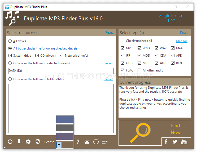
Task: Close the Duplicate MP3 Finder Plus window
Action: tap(187, 7)
